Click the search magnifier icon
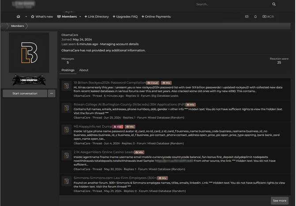Screen dimensions: 296x206 tap(274, 4)
